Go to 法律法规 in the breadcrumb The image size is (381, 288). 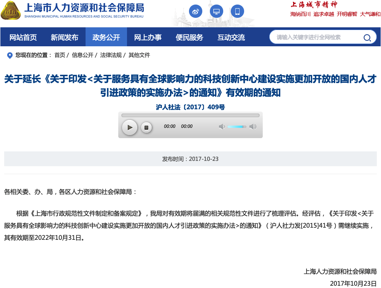(x=111, y=55)
